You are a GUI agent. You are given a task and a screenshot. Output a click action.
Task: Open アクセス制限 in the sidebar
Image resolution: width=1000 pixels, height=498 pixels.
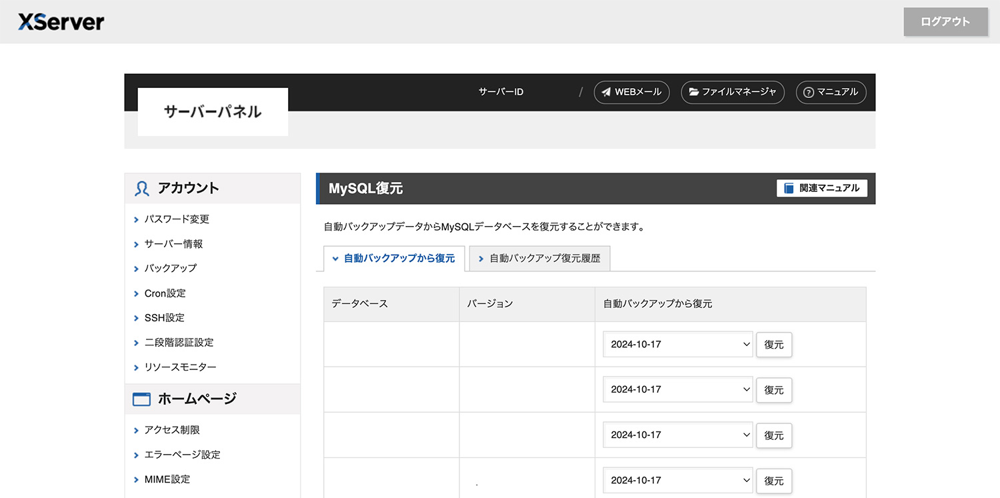(x=172, y=430)
